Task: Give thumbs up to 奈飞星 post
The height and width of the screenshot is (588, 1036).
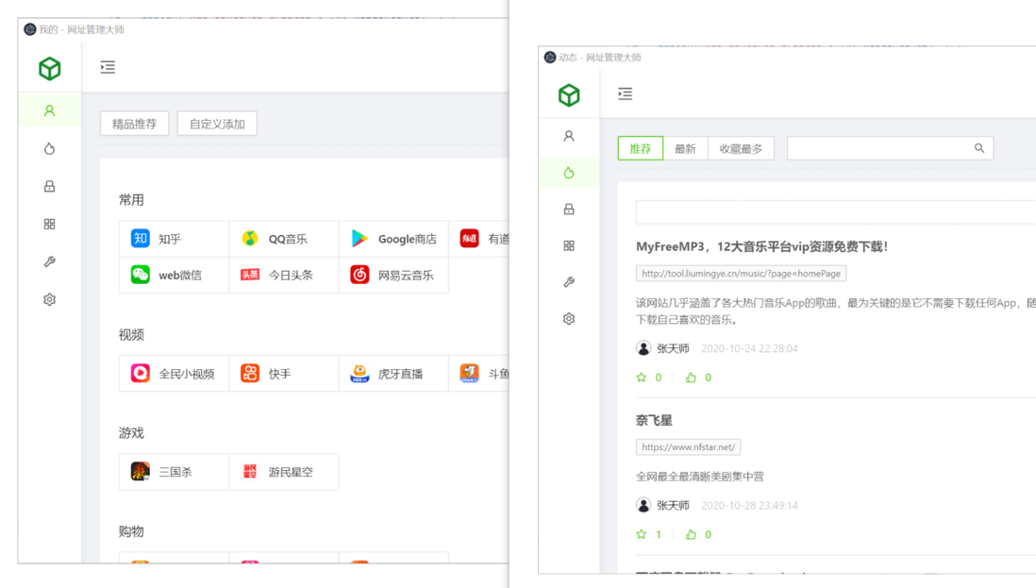Action: (691, 534)
